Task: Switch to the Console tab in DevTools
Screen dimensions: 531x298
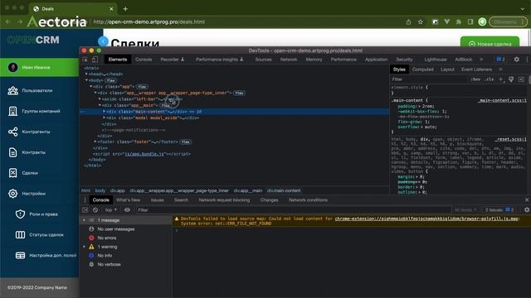Action: point(144,60)
